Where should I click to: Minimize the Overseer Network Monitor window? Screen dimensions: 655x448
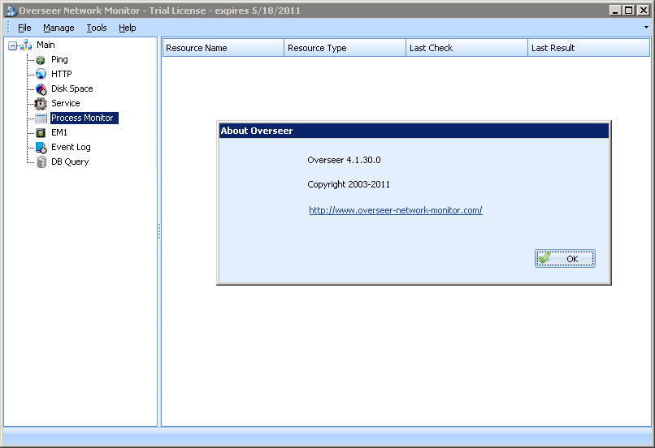pyautogui.click(x=614, y=11)
